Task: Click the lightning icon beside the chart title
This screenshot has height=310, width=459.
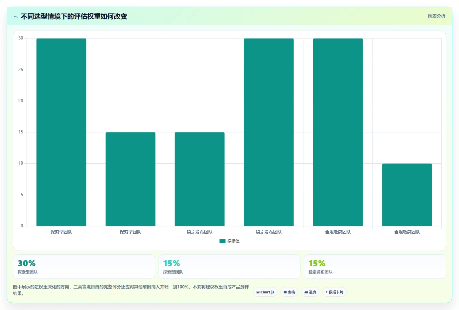Action: (x=16, y=17)
